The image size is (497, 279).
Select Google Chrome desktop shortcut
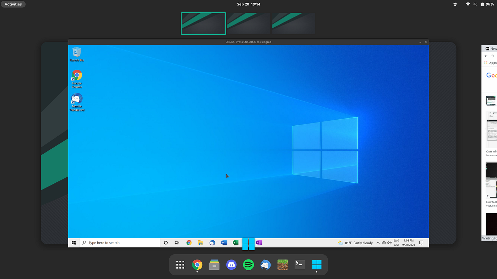pyautogui.click(x=77, y=79)
